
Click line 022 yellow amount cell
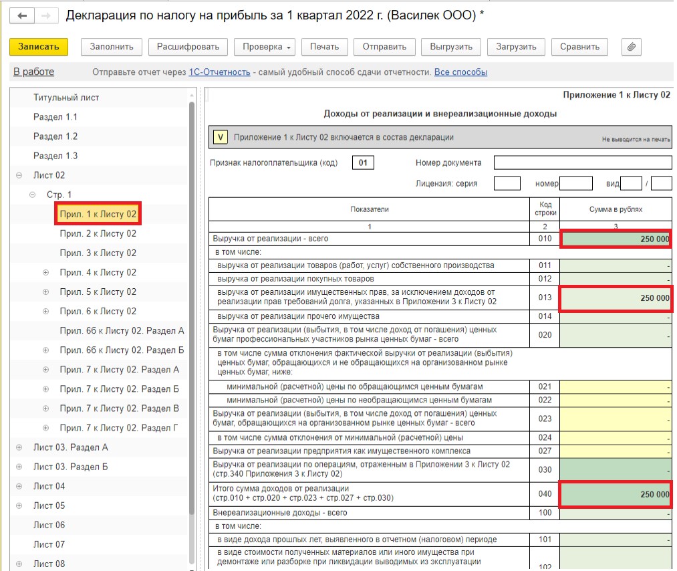point(616,401)
